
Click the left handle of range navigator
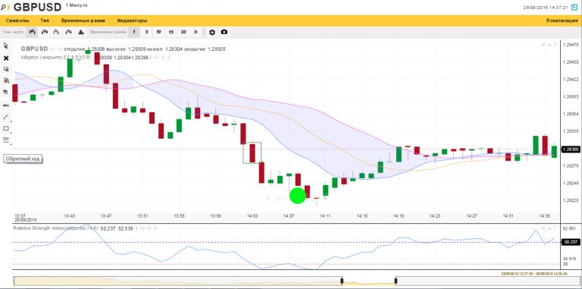(342, 281)
